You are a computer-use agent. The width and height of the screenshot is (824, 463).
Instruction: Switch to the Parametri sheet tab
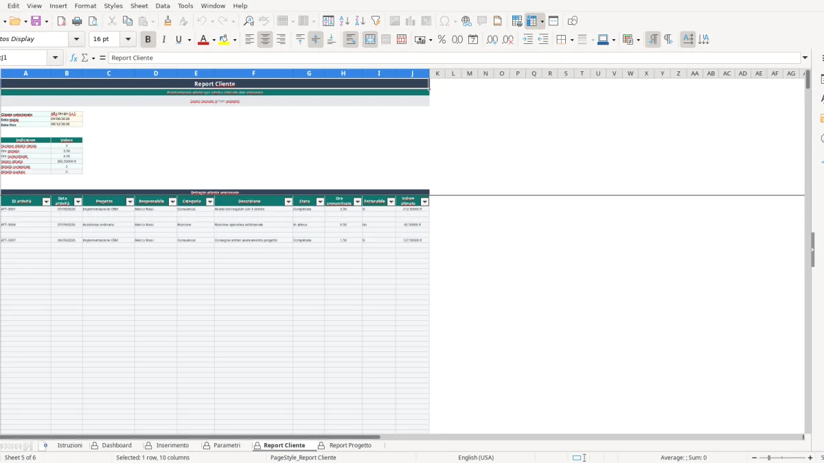pos(227,446)
